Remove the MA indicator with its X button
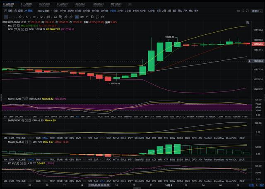 (x=18, y=26)
